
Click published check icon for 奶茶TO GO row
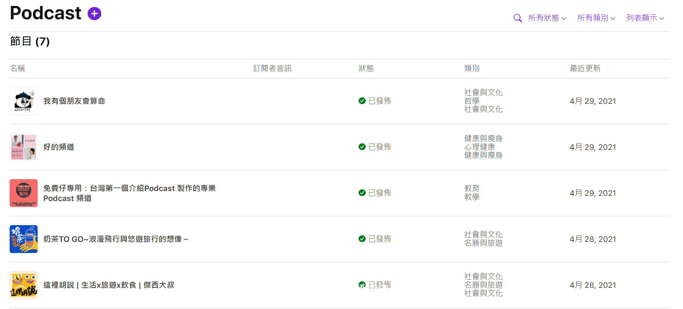point(362,239)
